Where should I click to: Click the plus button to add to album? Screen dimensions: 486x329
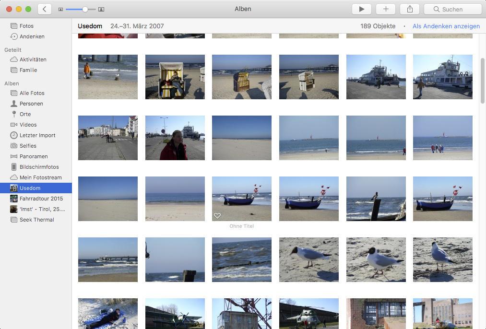coord(386,9)
